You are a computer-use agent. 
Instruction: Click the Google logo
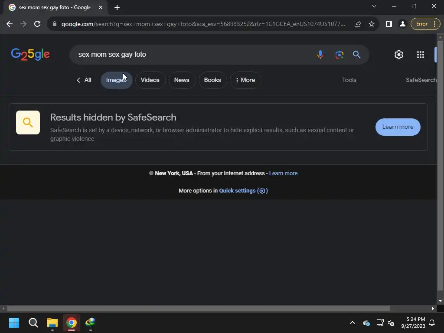click(30, 54)
